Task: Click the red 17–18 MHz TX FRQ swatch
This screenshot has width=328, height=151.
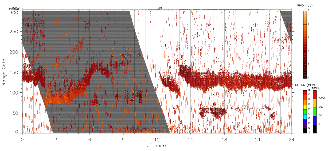Action: [x=305, y=93]
